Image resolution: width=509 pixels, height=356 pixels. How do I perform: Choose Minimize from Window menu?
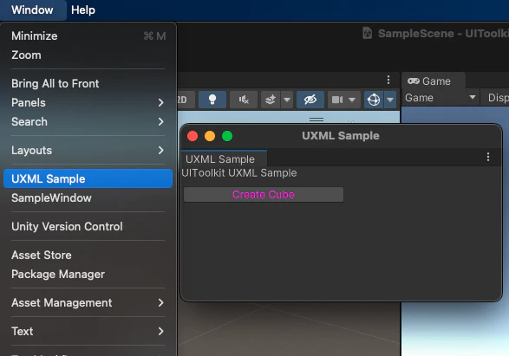pos(88,36)
